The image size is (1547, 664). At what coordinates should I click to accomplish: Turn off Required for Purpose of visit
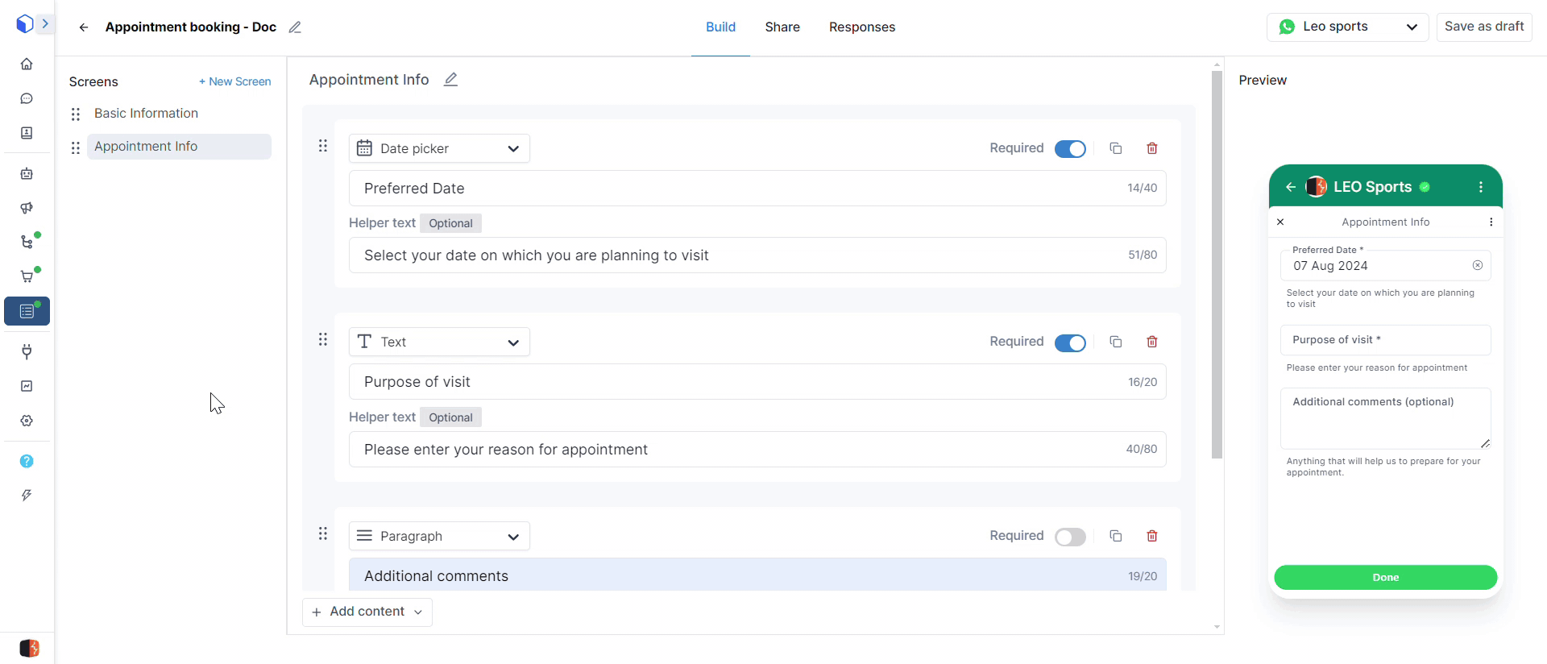pyautogui.click(x=1070, y=342)
